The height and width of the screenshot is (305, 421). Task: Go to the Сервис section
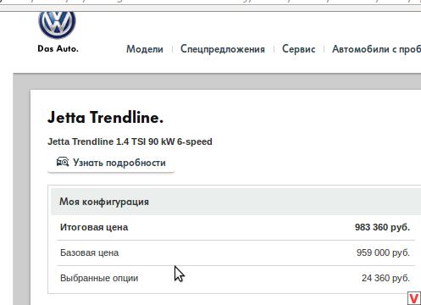tap(299, 49)
